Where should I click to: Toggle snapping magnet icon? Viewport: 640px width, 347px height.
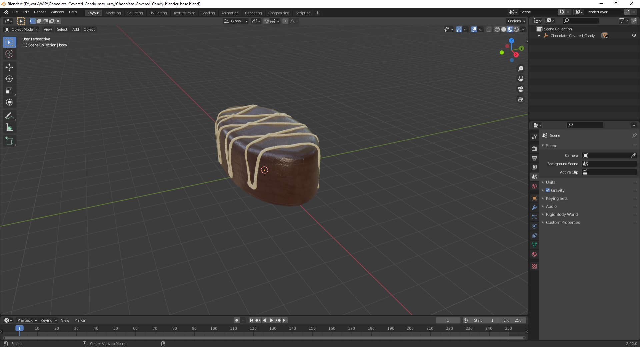(266, 21)
